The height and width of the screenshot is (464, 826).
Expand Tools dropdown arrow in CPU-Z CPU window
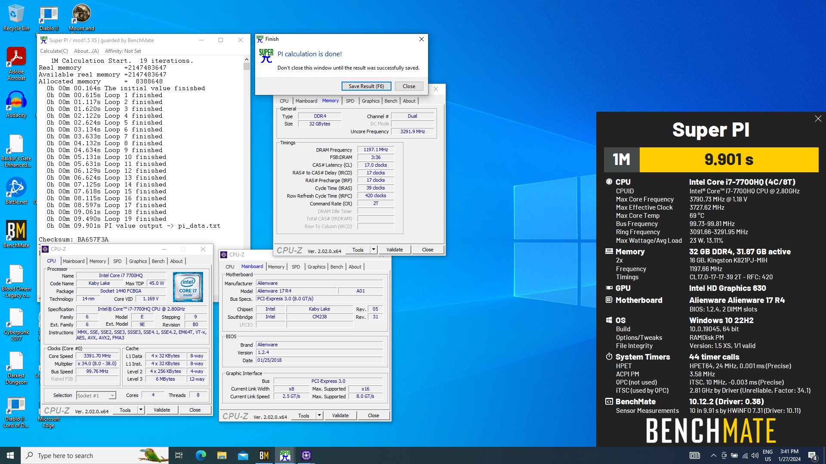click(x=141, y=410)
